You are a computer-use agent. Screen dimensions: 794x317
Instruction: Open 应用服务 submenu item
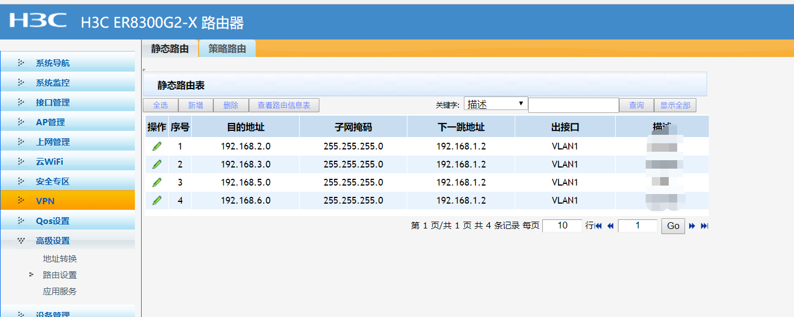60,292
